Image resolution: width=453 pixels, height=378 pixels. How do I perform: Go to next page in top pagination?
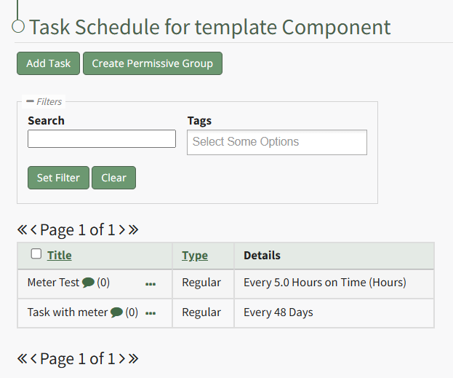pos(122,230)
